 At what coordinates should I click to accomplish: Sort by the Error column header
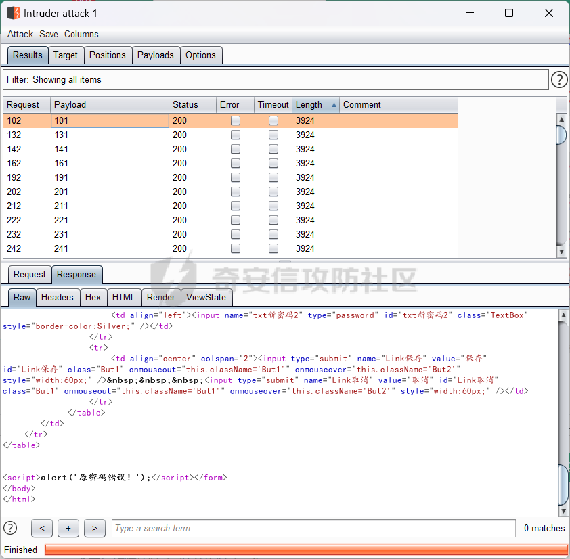point(235,105)
